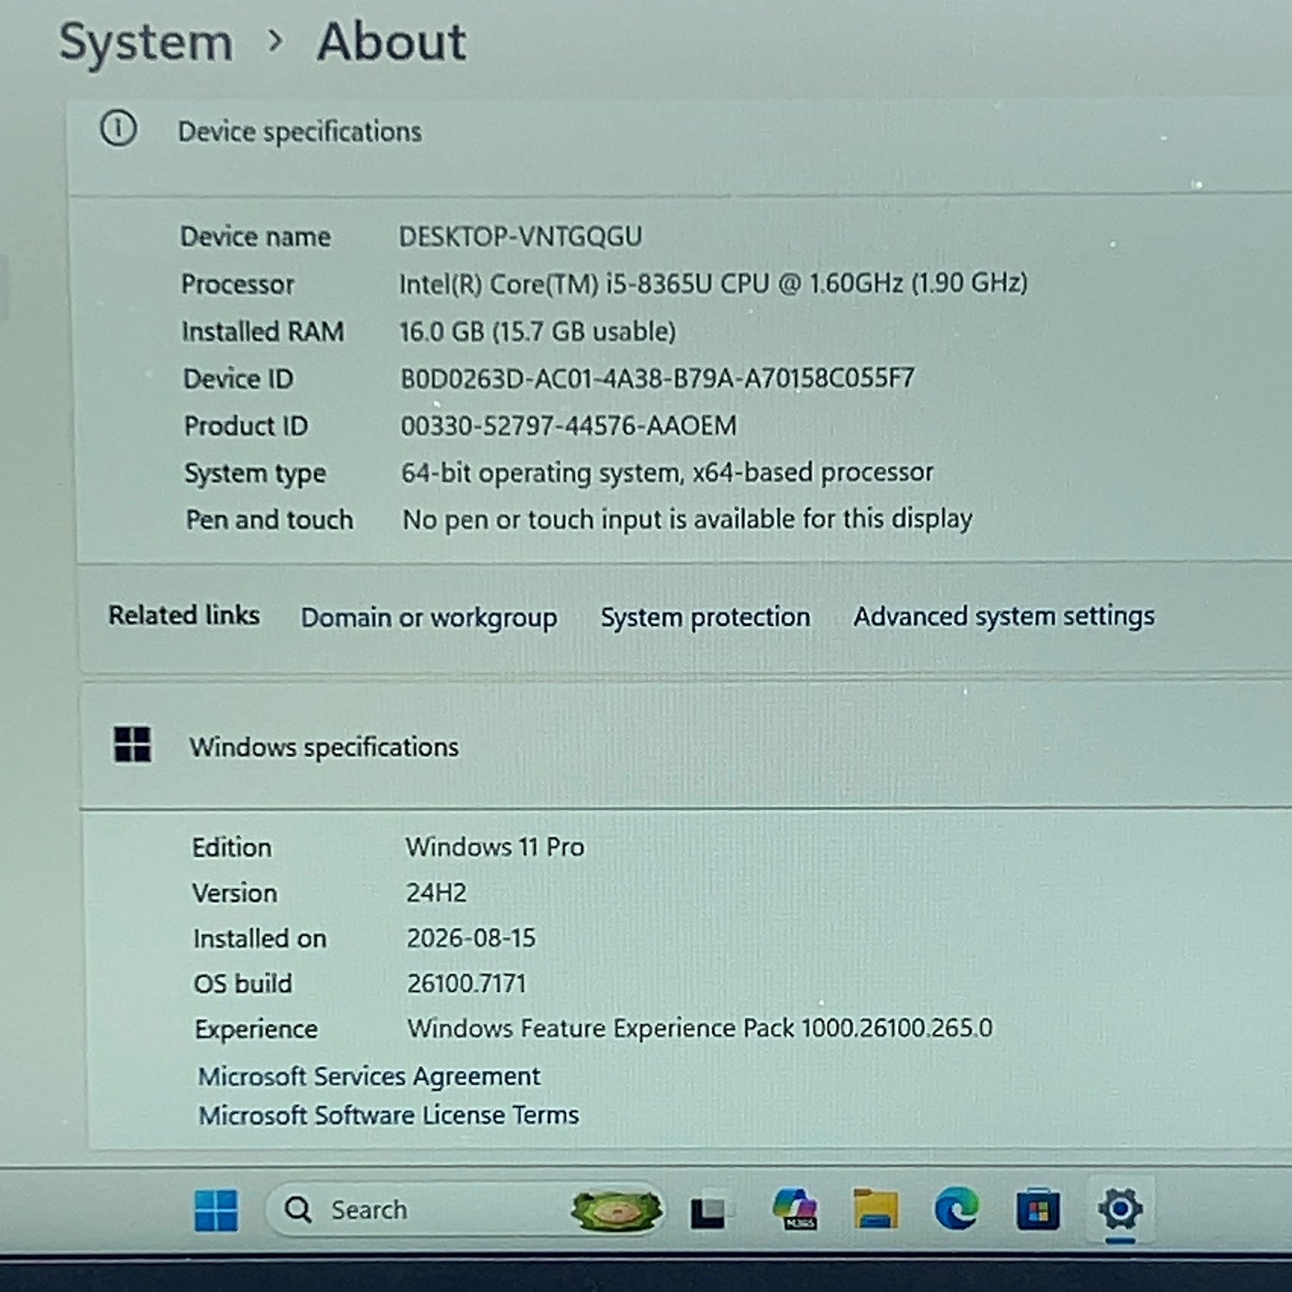1292x1292 pixels.
Task: Open Microsoft Services Agreement link
Action: pyautogui.click(x=370, y=1077)
